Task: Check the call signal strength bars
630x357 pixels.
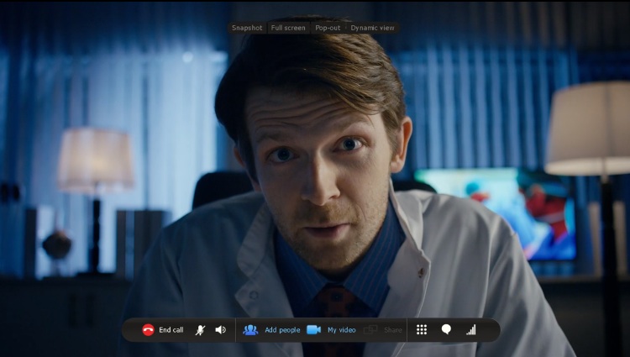Action: [471, 329]
